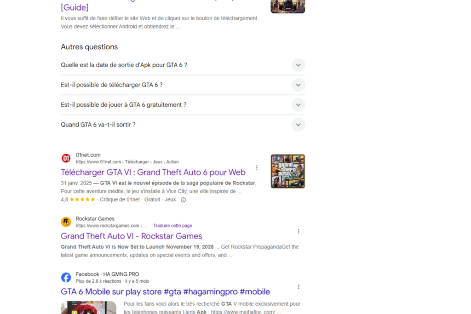This screenshot has width=471, height=314.
Task: Click 'Rockstar Games' site name
Action: (x=95, y=219)
